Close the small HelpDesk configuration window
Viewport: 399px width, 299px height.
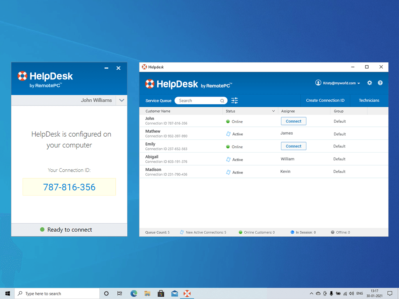[x=118, y=68]
